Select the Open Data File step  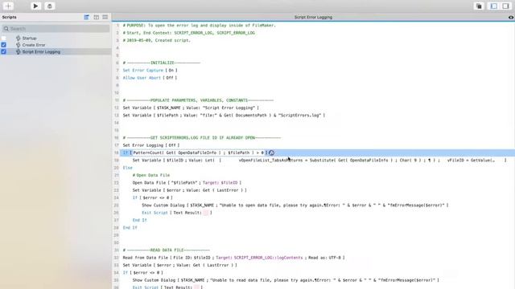click(187, 183)
